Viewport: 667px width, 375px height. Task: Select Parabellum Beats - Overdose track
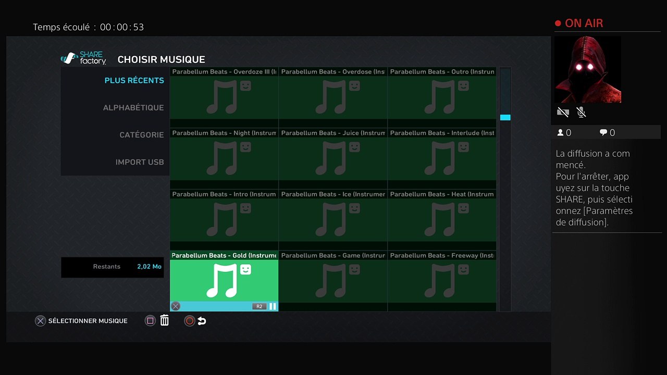[x=333, y=97]
